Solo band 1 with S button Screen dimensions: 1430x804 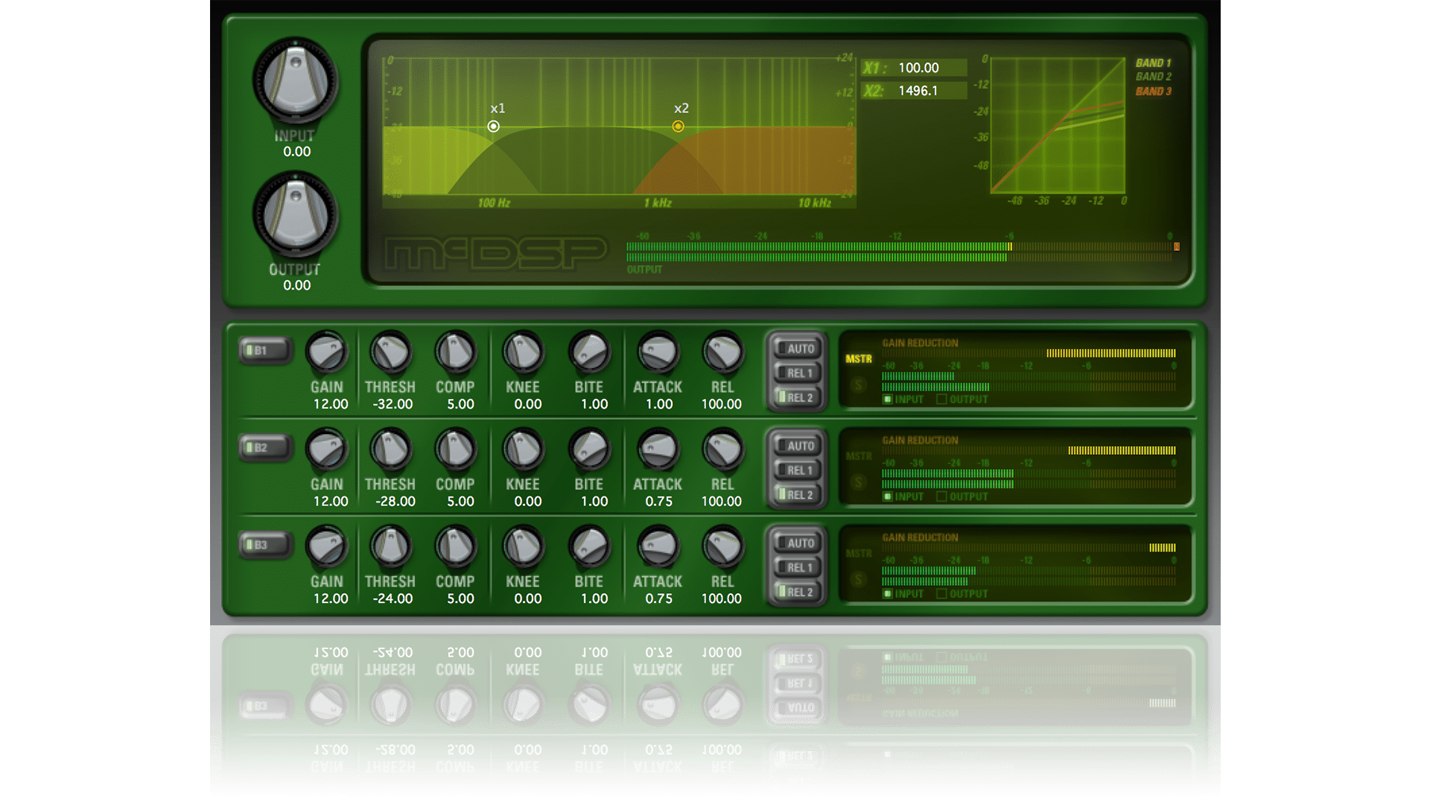[859, 385]
